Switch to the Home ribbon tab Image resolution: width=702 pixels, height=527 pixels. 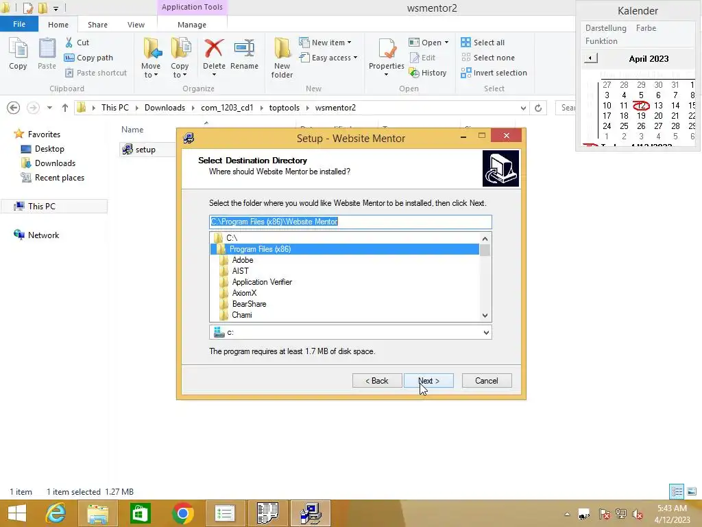click(x=58, y=25)
